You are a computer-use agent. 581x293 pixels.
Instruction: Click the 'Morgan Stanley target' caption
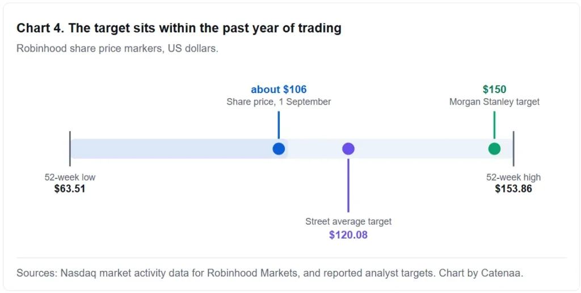(x=494, y=102)
